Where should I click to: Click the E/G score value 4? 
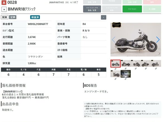coord(23,75)
